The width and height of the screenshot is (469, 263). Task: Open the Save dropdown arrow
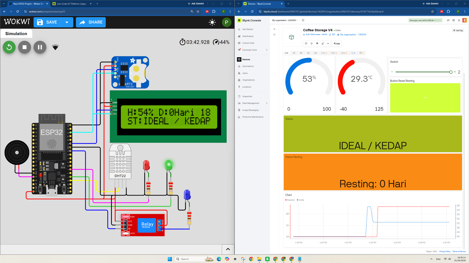click(x=67, y=22)
